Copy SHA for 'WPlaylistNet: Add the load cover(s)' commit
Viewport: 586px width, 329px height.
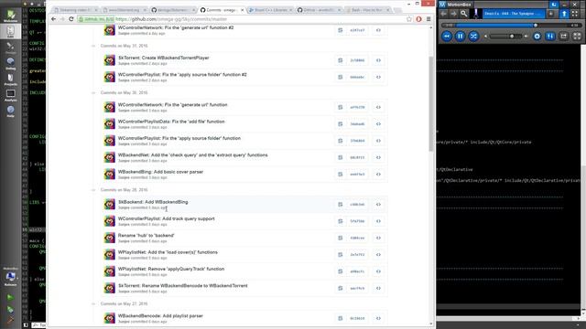tap(340, 255)
